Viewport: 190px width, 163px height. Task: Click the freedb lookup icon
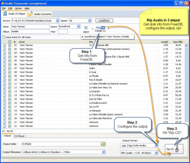pos(100,28)
